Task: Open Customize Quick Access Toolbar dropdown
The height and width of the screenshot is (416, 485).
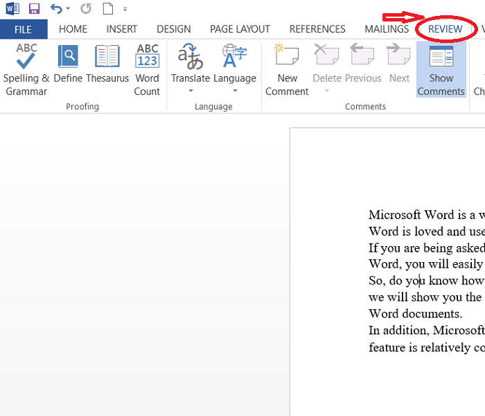Action: (x=125, y=9)
